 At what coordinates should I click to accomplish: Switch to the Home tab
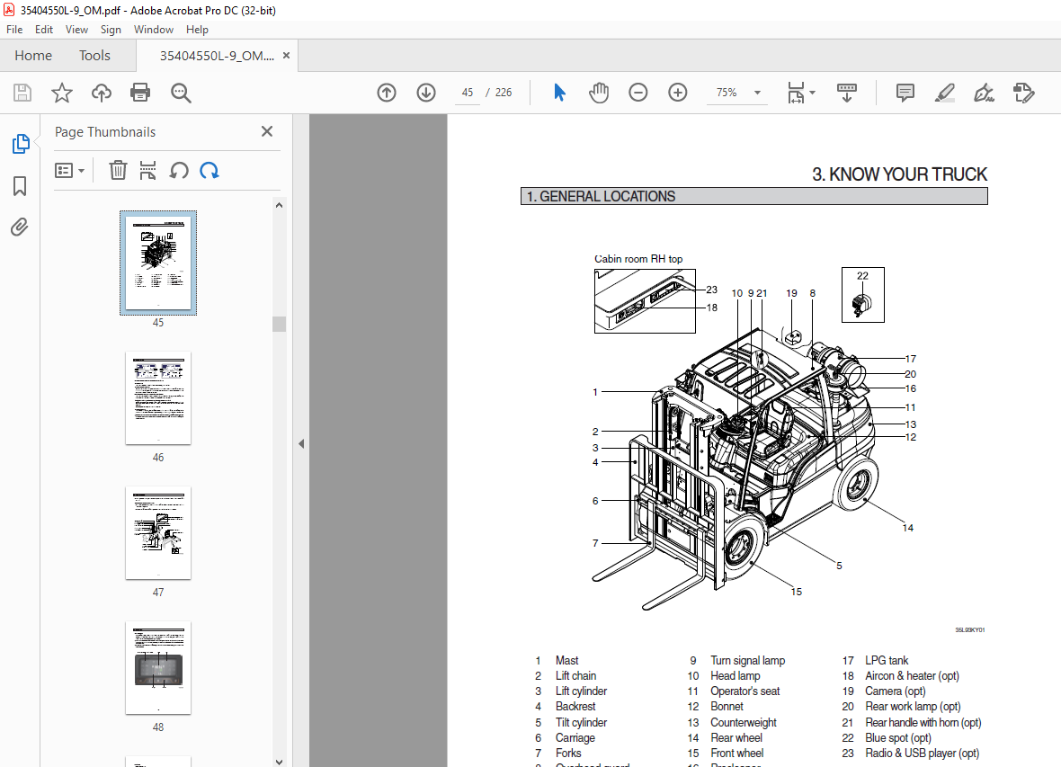[x=33, y=56]
